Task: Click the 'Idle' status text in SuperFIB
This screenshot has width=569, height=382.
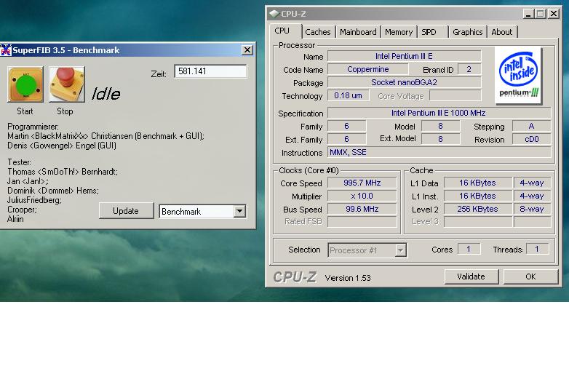Action: pos(106,94)
